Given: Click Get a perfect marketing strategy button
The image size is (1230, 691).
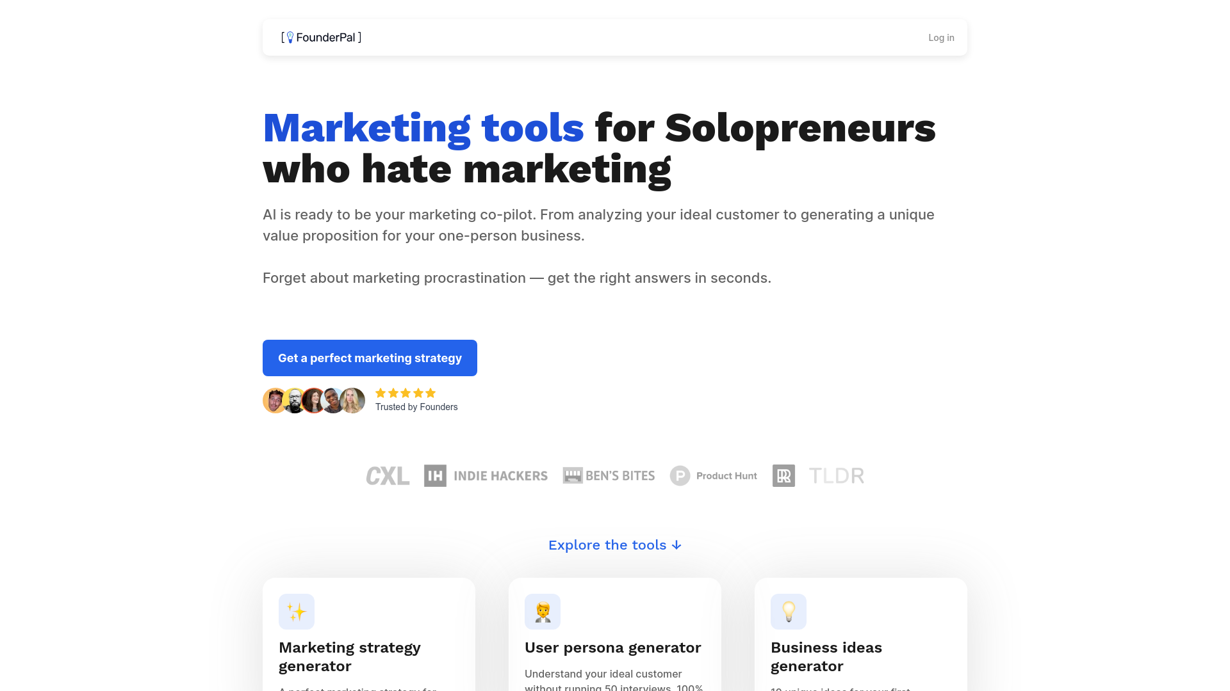Looking at the screenshot, I should pyautogui.click(x=370, y=358).
